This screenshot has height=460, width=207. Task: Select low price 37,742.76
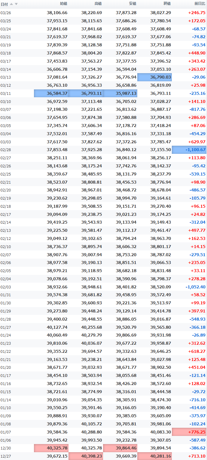click(x=126, y=166)
